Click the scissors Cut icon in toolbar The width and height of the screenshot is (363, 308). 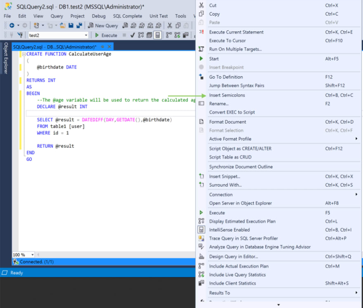pos(170,26)
